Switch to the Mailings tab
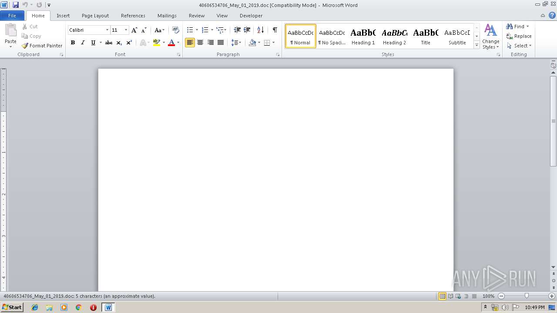The image size is (557, 313). pos(167,16)
